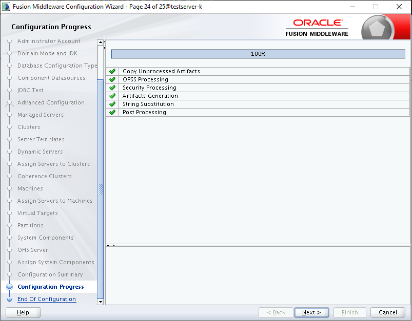Click Clusters step in sidebar
412x321 pixels.
[29, 127]
